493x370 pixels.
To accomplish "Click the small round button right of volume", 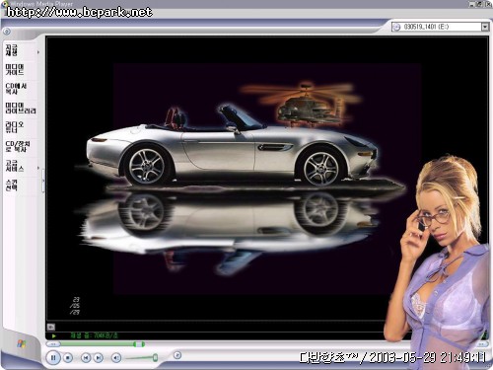I will click(177, 355).
